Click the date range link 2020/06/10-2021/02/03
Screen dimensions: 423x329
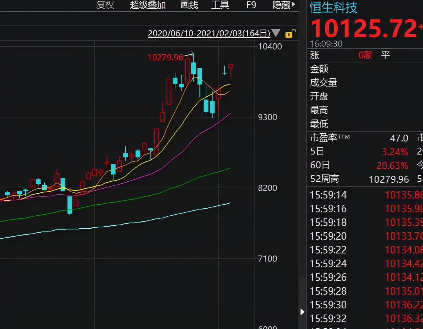point(209,34)
